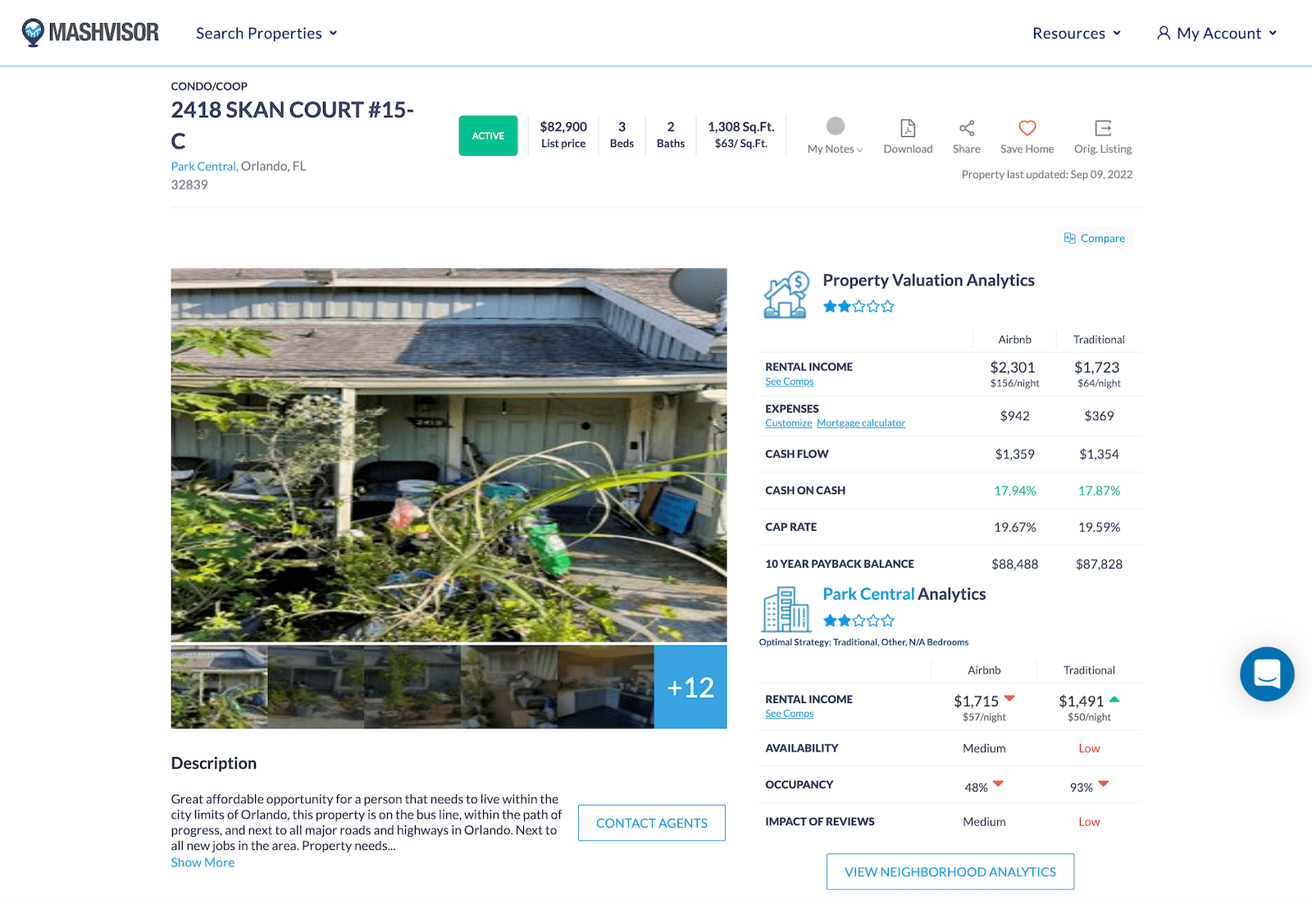Image resolution: width=1312 pixels, height=904 pixels.
Task: Open the chat widget bubble
Action: 1267,674
